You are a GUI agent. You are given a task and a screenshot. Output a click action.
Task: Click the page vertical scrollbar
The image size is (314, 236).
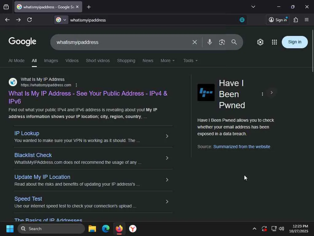(x=312, y=51)
